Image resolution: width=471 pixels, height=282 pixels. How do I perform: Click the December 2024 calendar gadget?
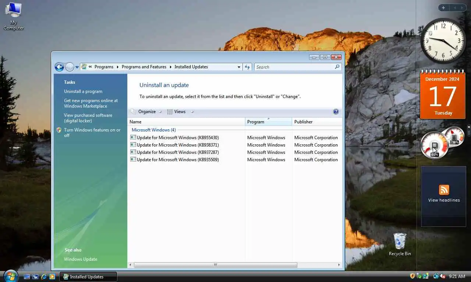pyautogui.click(x=443, y=94)
